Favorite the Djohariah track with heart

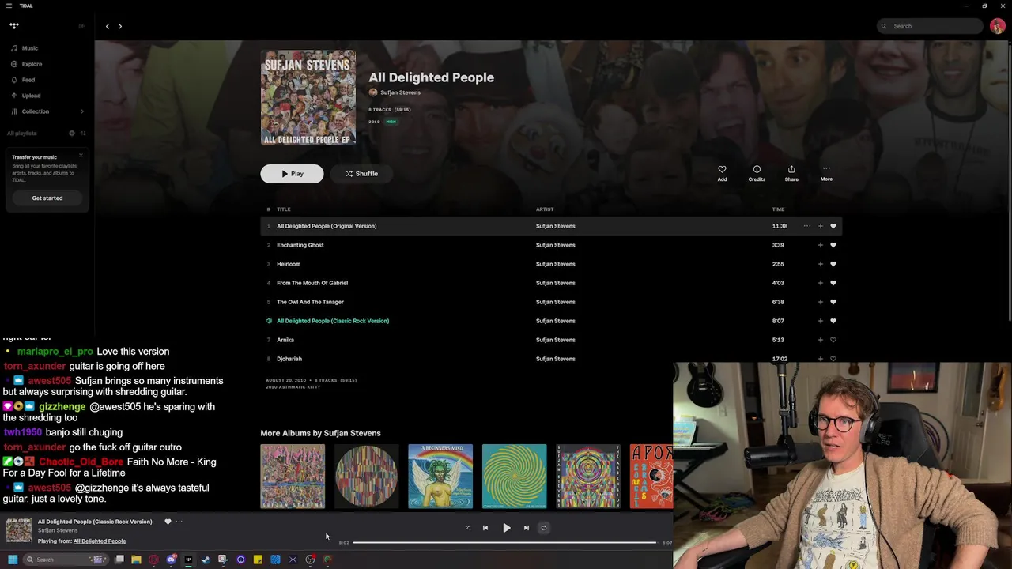click(833, 359)
